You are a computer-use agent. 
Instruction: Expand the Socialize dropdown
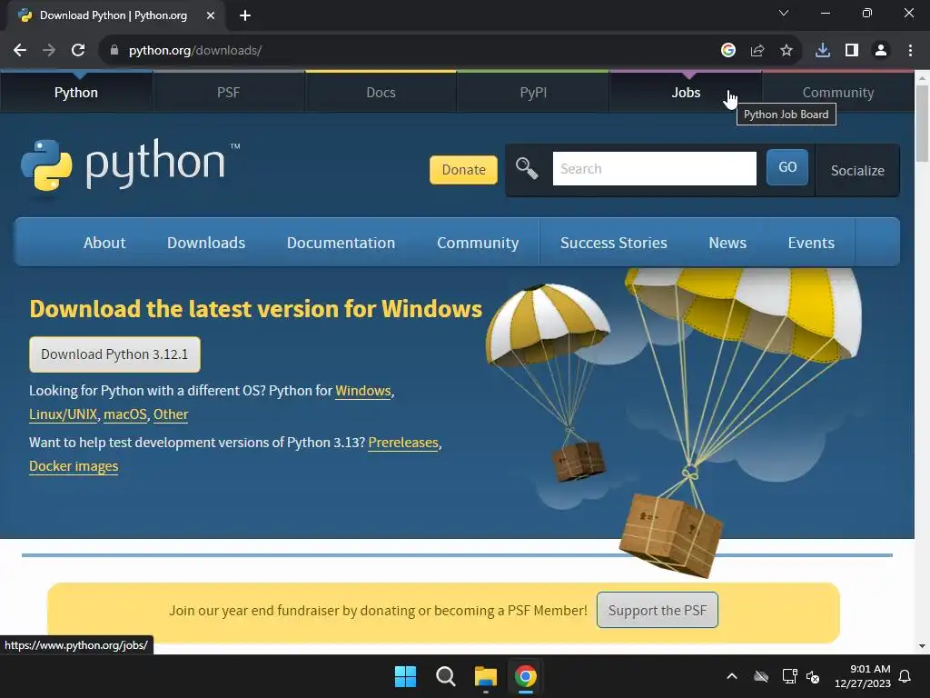point(857,170)
